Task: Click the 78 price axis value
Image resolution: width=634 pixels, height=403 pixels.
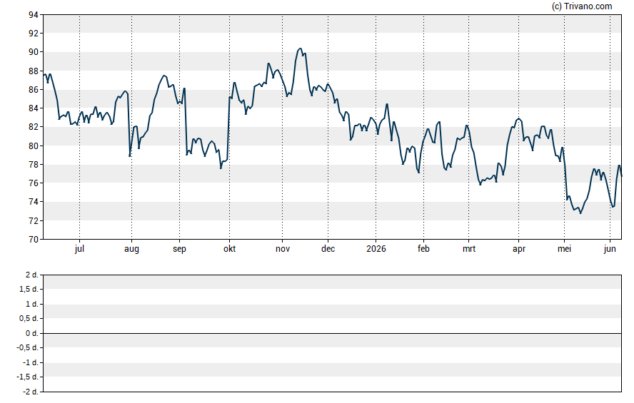Action: (34, 164)
